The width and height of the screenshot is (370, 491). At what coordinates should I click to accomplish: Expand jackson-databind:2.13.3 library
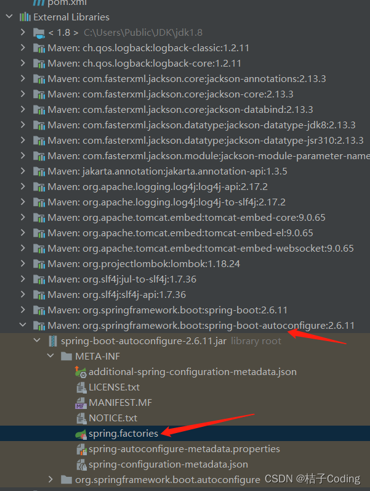point(23,109)
